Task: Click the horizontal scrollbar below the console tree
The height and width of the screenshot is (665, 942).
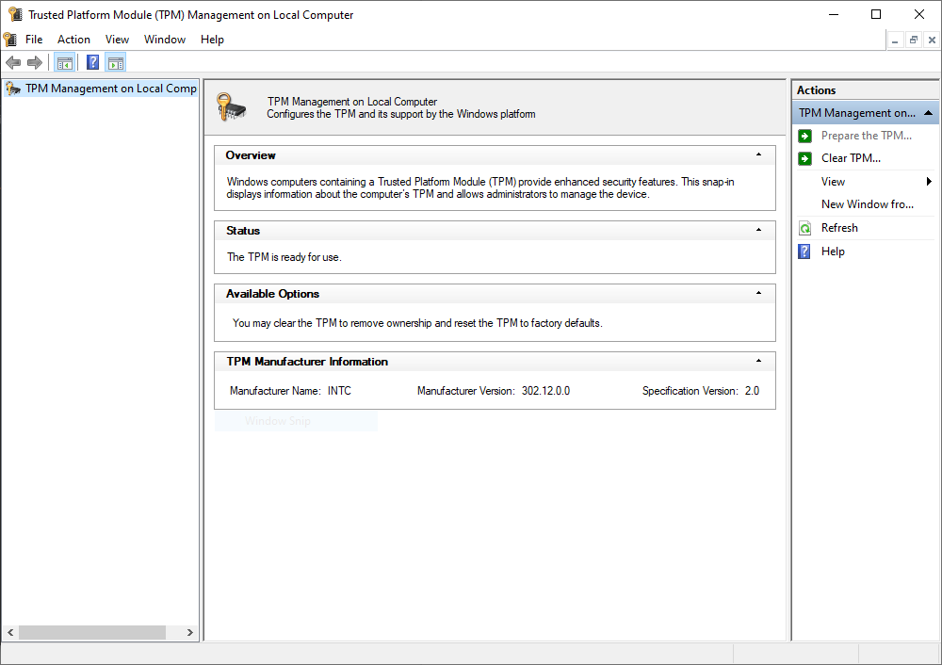Action: (x=89, y=632)
